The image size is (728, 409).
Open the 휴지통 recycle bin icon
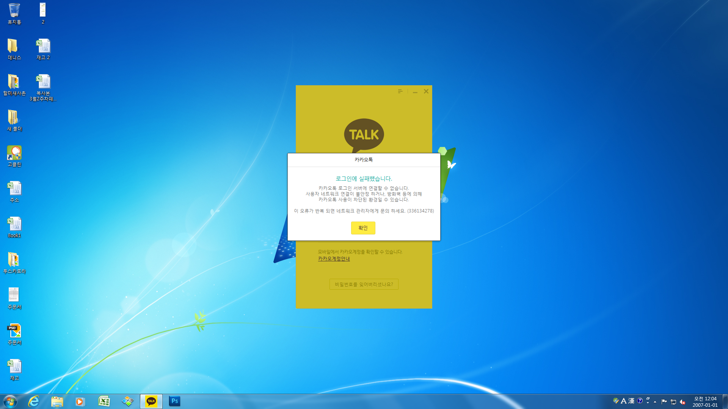click(x=14, y=14)
